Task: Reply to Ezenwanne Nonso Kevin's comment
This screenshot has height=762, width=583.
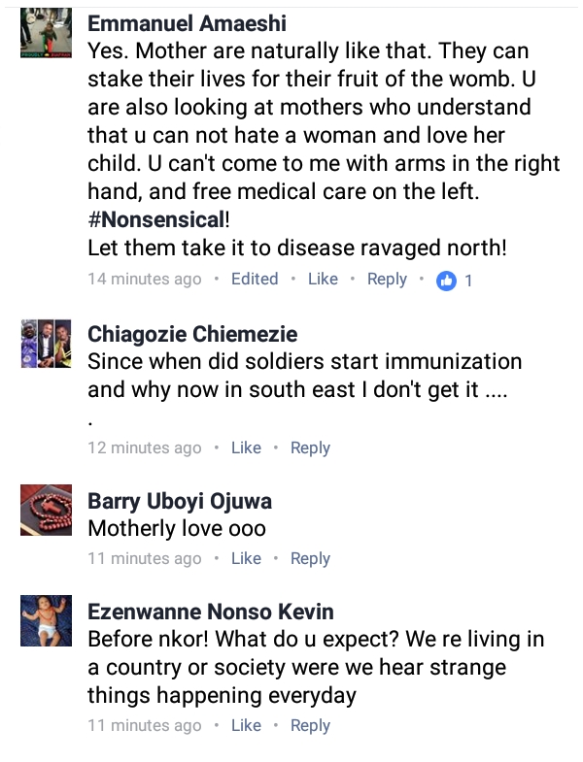Action: coord(311,726)
